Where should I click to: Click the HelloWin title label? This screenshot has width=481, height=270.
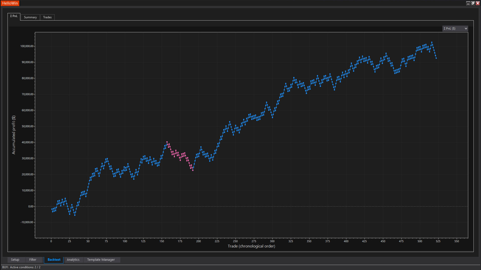click(x=10, y=3)
